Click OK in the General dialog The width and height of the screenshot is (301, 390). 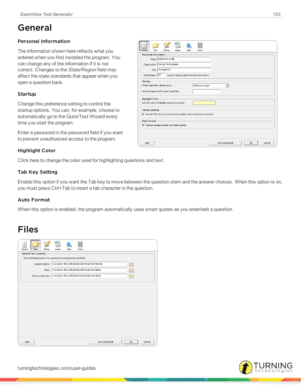point(251,143)
